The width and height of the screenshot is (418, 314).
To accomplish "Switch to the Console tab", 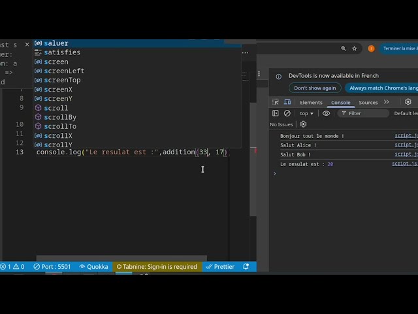I will click(x=341, y=103).
